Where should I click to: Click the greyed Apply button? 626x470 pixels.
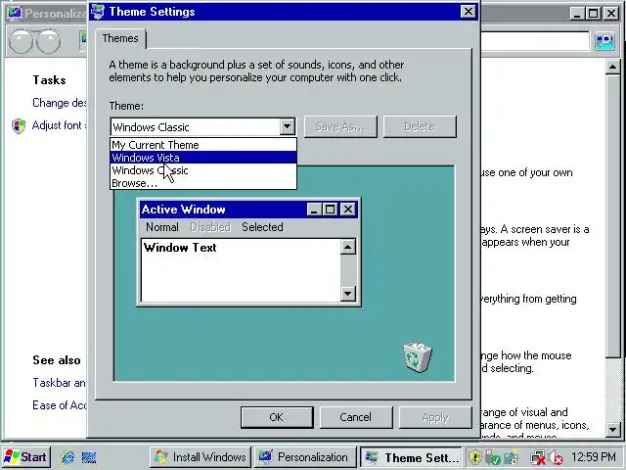point(435,417)
